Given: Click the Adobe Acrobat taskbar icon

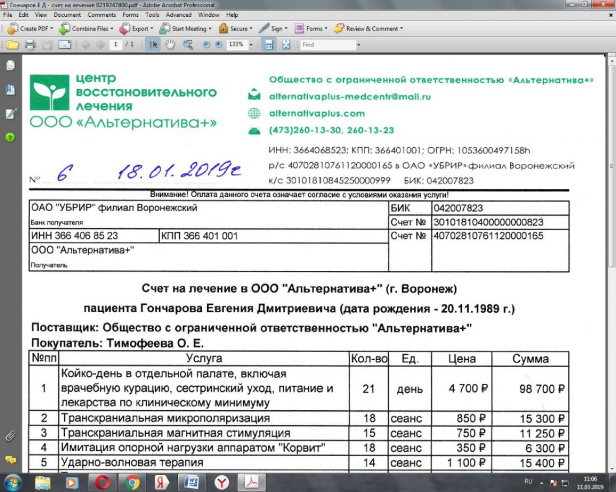Looking at the screenshot, I should (x=252, y=482).
